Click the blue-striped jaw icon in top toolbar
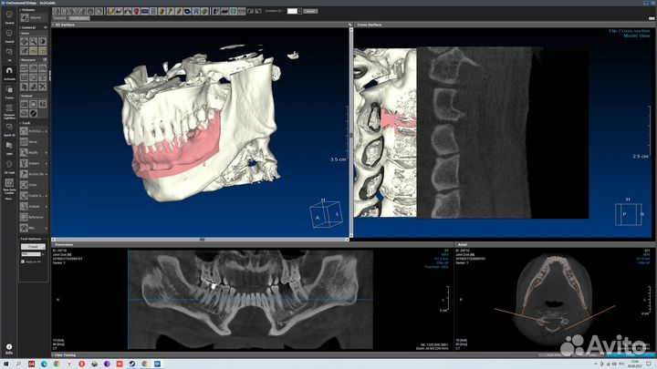Image resolution: width=657 pixels, height=369 pixels. pos(145,11)
